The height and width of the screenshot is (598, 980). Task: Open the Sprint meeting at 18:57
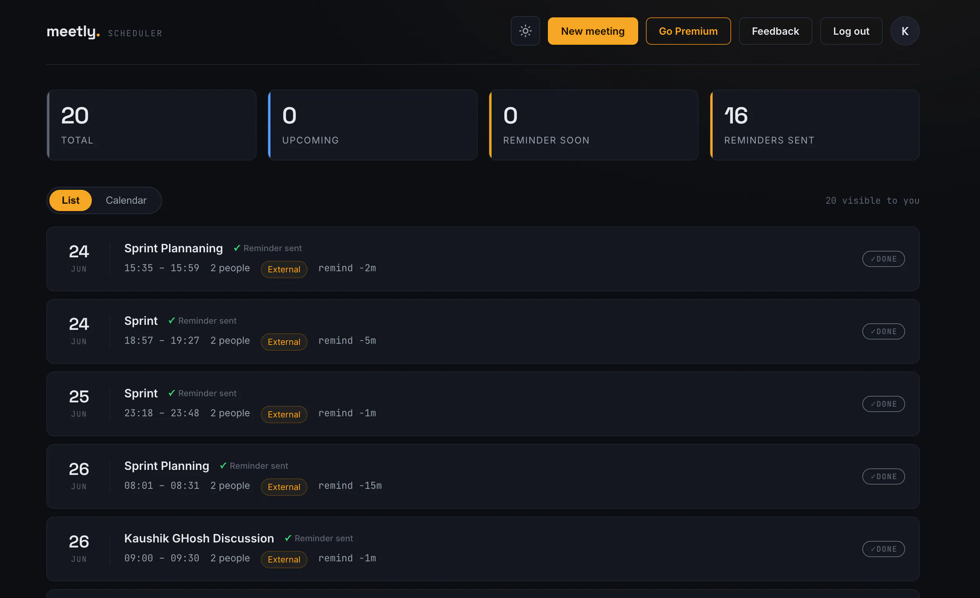(141, 321)
